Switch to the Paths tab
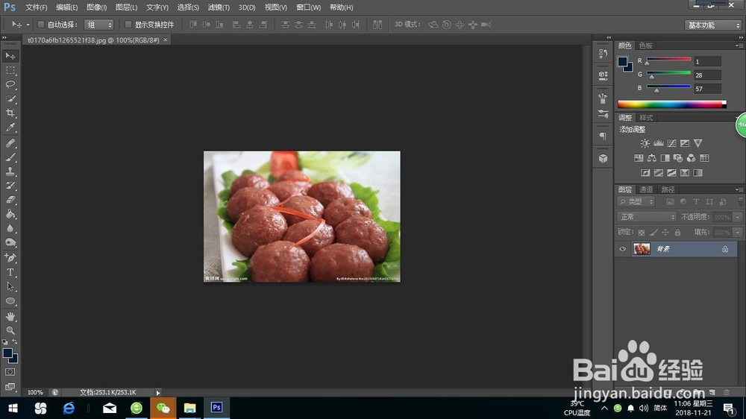 click(x=668, y=190)
